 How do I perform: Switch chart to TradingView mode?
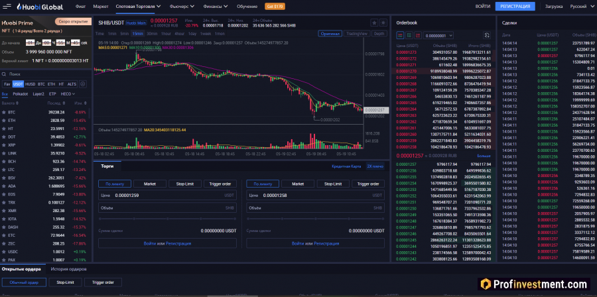[357, 33]
